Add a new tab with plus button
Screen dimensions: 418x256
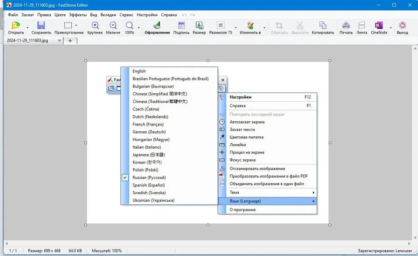70,41
